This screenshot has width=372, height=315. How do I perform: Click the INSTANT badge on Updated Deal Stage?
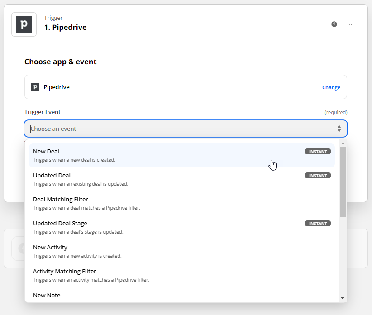(x=318, y=224)
